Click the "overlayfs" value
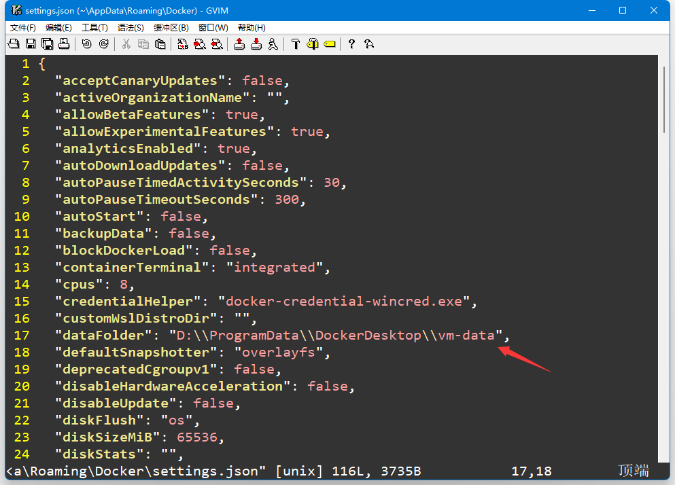This screenshot has width=675, height=485. point(279,353)
